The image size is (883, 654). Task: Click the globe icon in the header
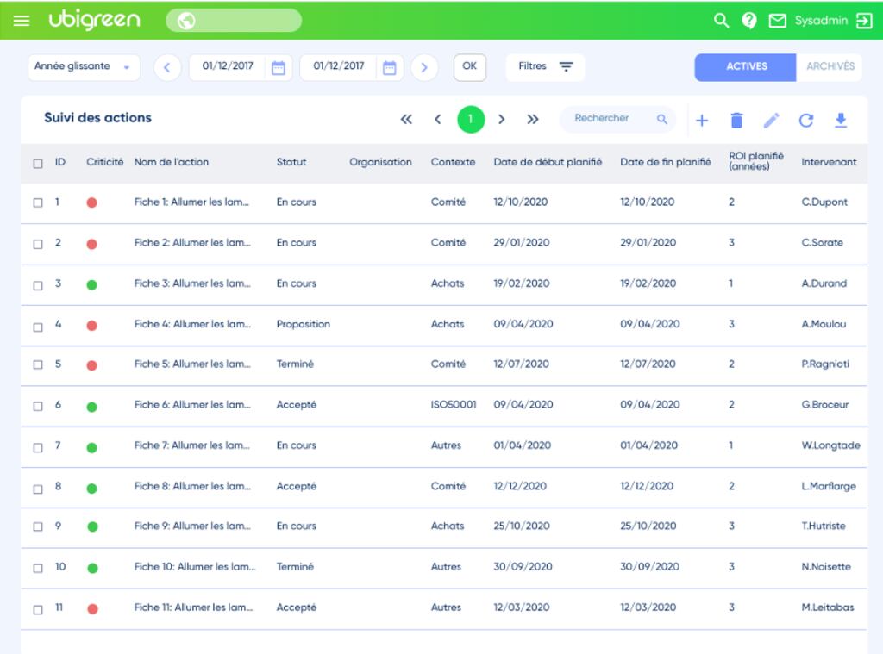[x=186, y=21]
